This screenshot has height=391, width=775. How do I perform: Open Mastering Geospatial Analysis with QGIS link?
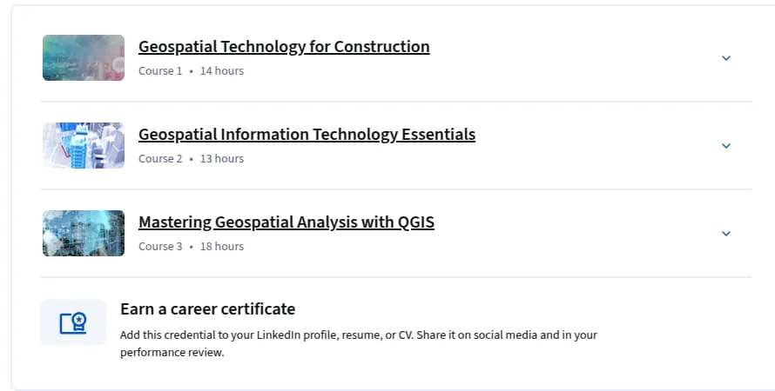coord(286,222)
